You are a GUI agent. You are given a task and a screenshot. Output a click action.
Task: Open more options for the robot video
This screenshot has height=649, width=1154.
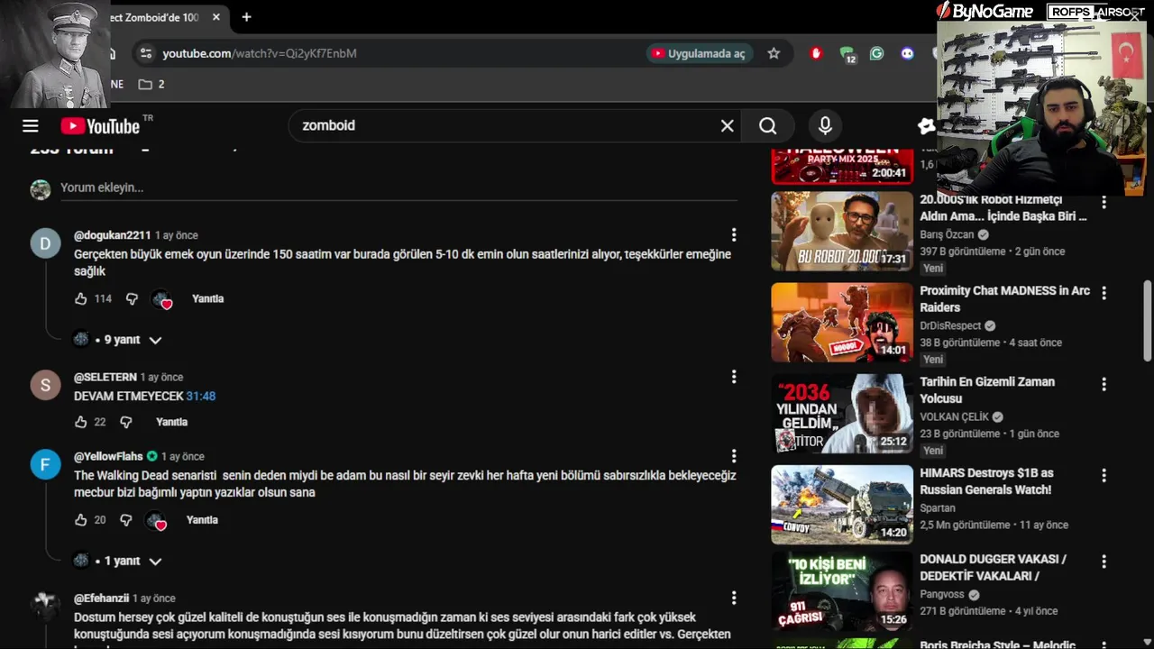coord(1104,203)
